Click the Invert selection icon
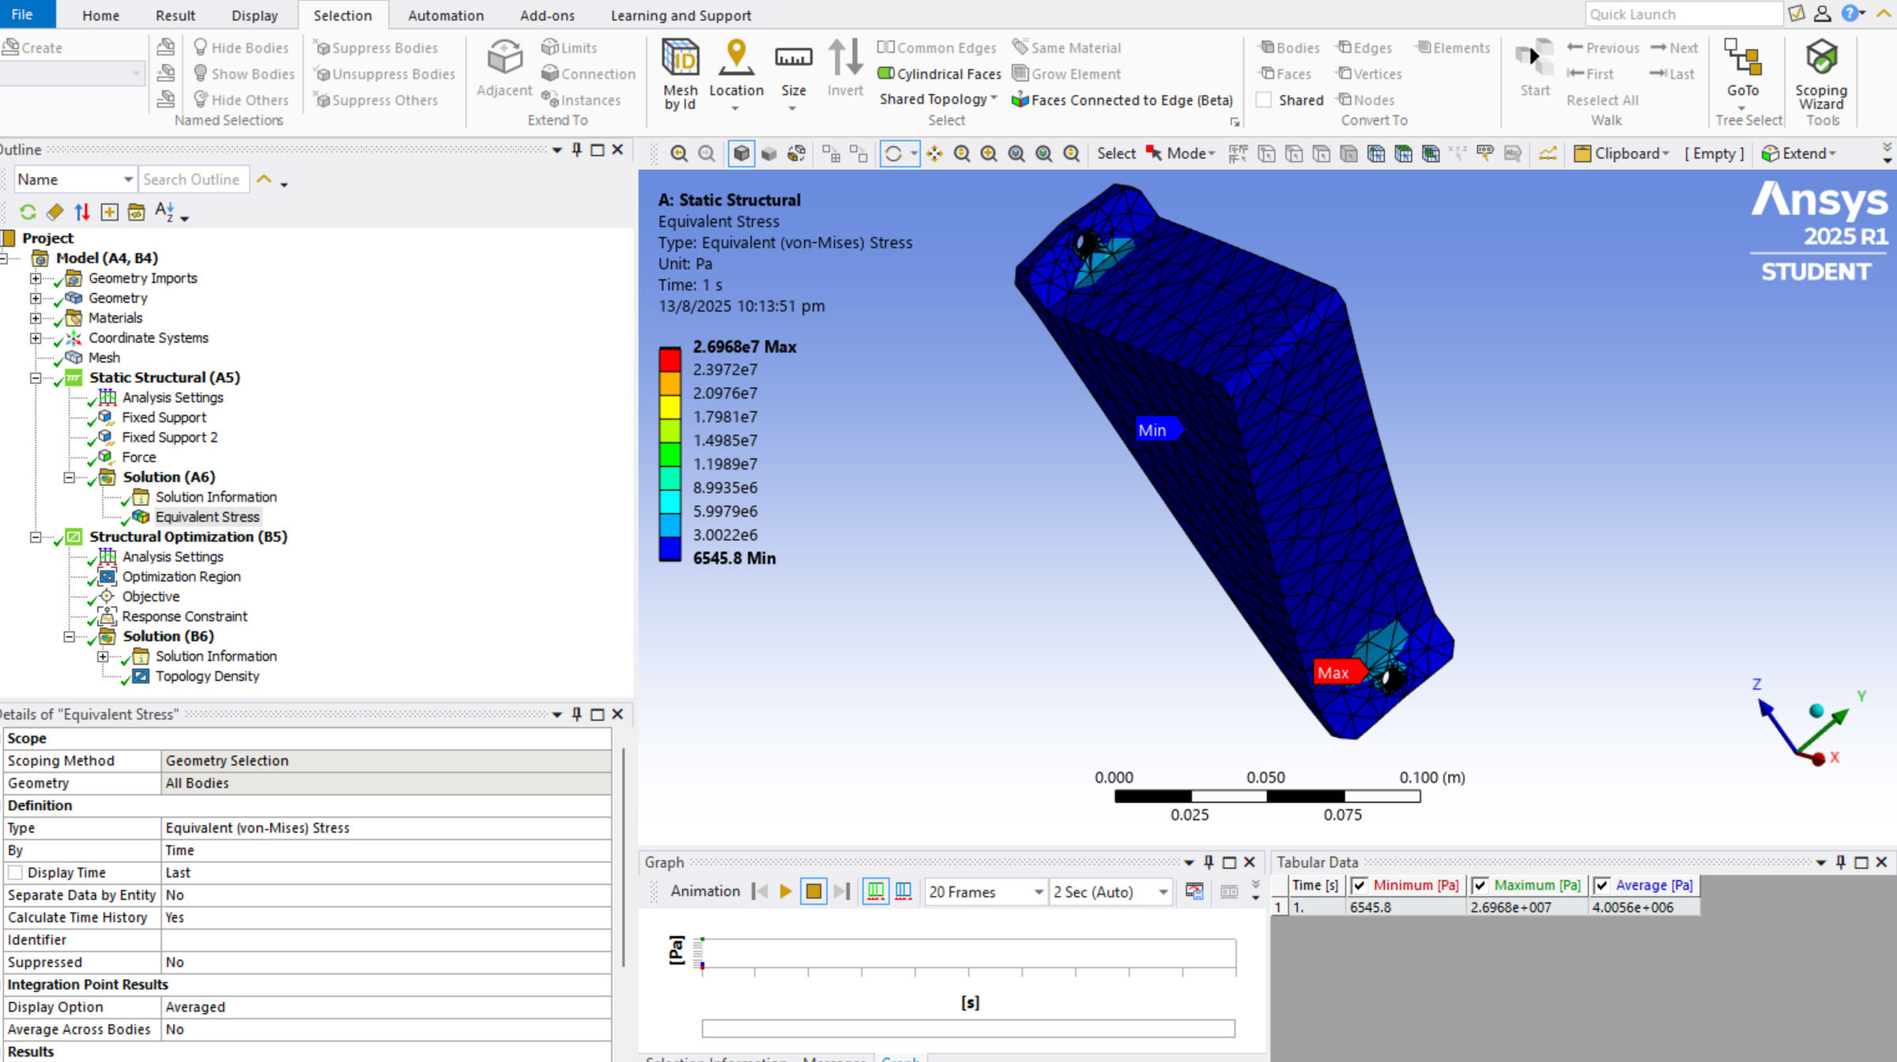This screenshot has height=1062, width=1897. click(845, 67)
